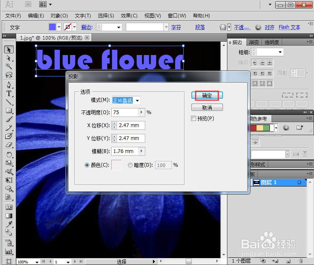Image resolution: width=314 pixels, height=265 pixels.
Task: Select the Color radio button
Action: [x=87, y=165]
